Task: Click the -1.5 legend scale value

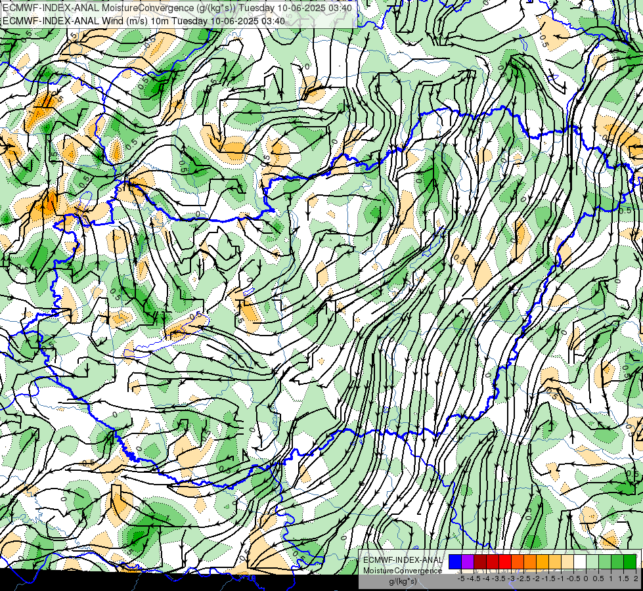Action: [548, 579]
